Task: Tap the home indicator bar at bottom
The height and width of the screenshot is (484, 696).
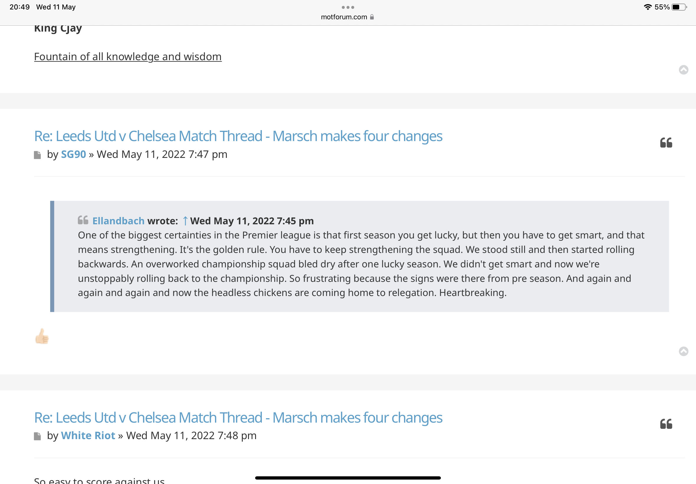Action: 348,478
